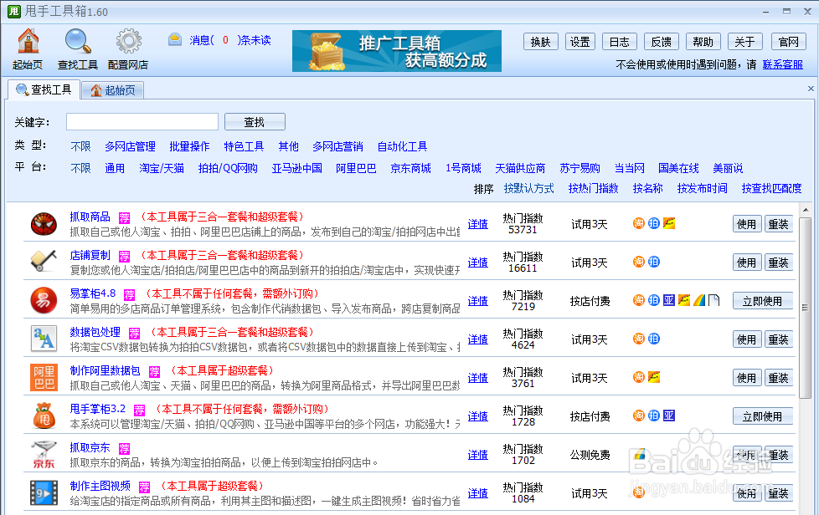Open the 配置网店 gear icon
Image resolution: width=819 pixels, height=515 pixels.
[x=128, y=41]
